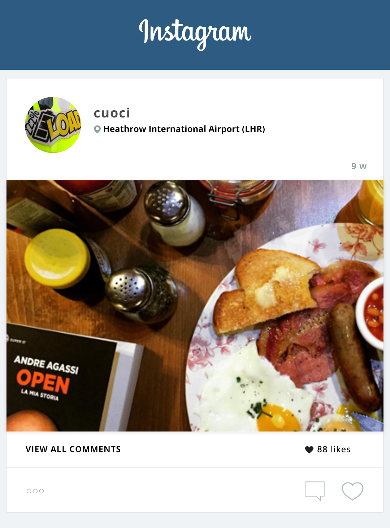Open the cuoci username link
The width and height of the screenshot is (390, 528).
112,113
